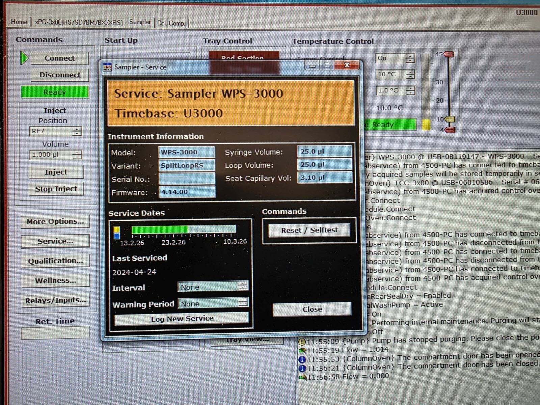Click the blue square in Service Dates
The width and height of the screenshot is (540, 405).
point(117,236)
